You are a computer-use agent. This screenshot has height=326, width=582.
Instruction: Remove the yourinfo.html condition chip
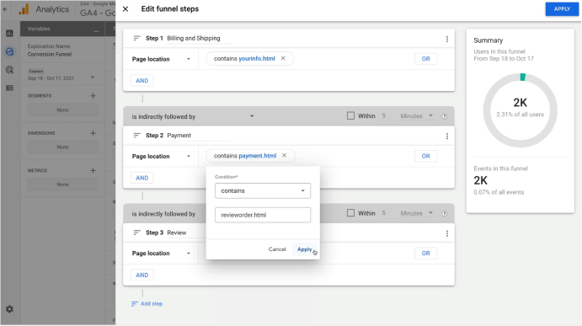coord(283,58)
